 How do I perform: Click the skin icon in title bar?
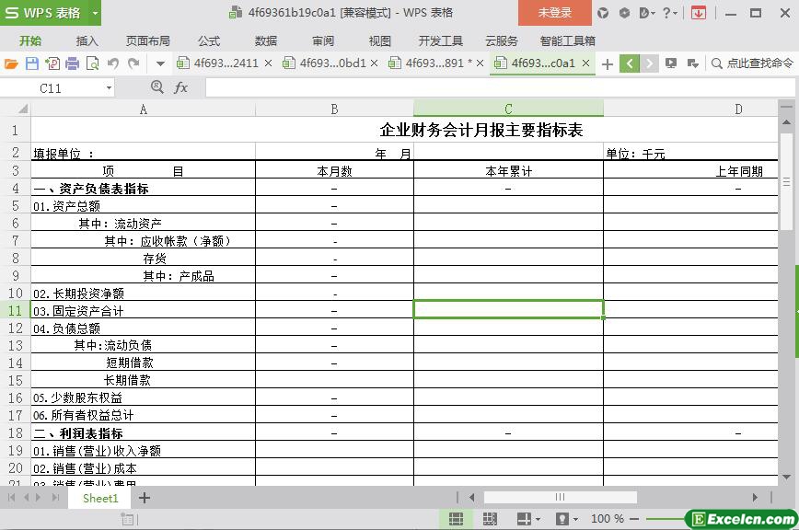(x=603, y=13)
